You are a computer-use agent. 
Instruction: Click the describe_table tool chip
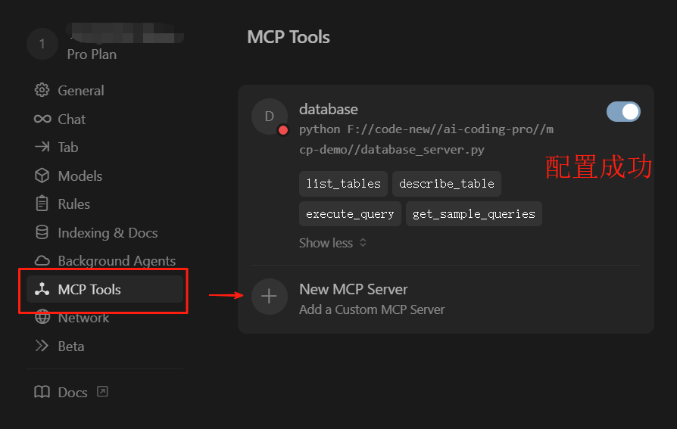pos(446,184)
